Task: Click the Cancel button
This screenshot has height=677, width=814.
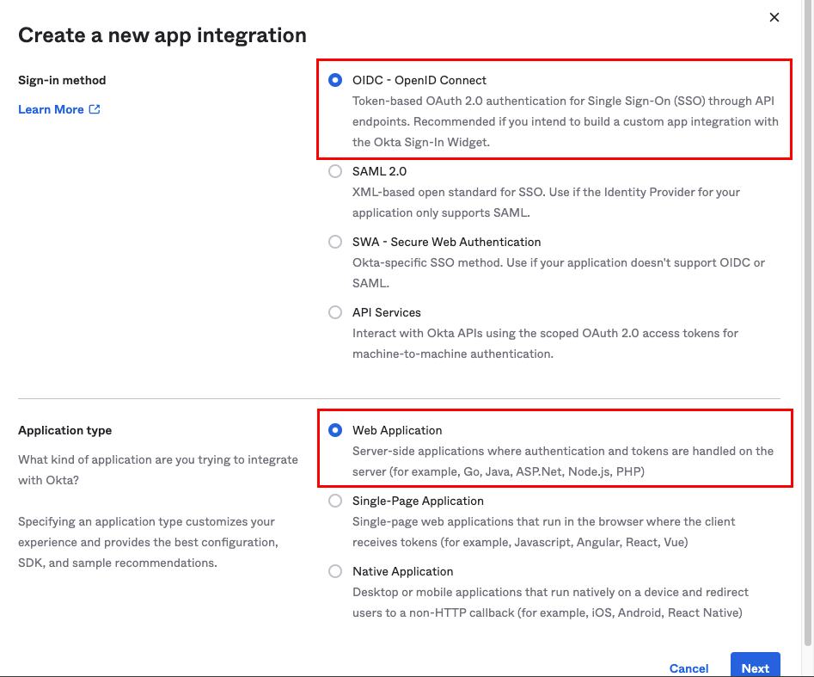Action: point(689,668)
